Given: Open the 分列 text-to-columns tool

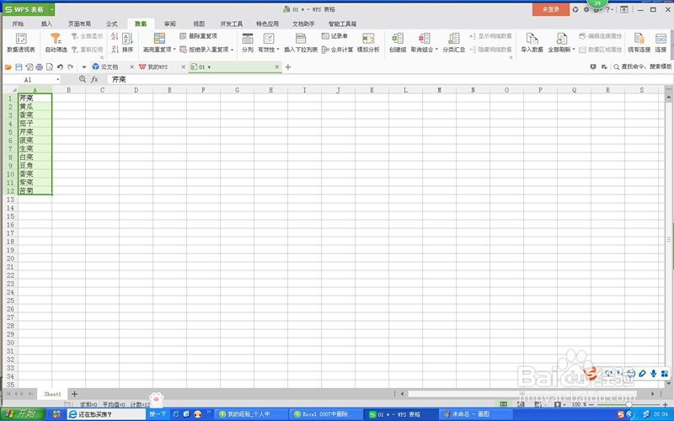Looking at the screenshot, I should click(x=248, y=43).
